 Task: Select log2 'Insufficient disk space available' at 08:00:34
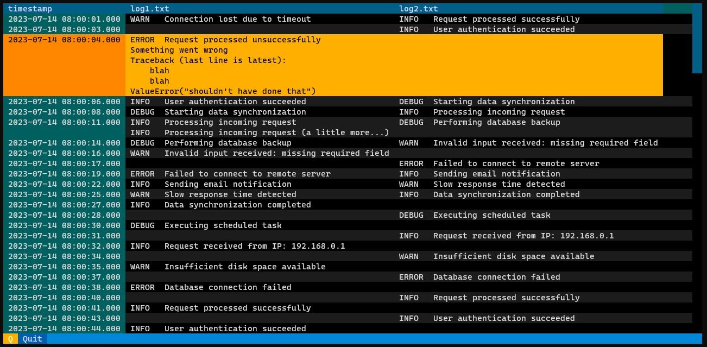click(x=513, y=256)
